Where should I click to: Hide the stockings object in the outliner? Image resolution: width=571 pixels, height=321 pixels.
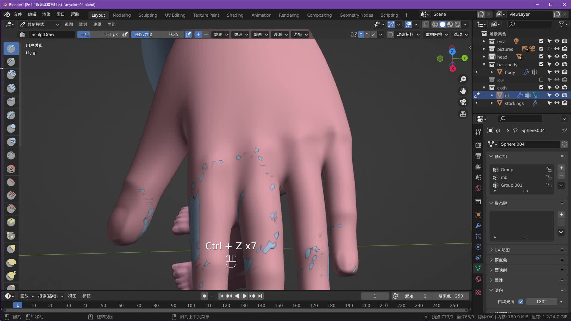[557, 103]
